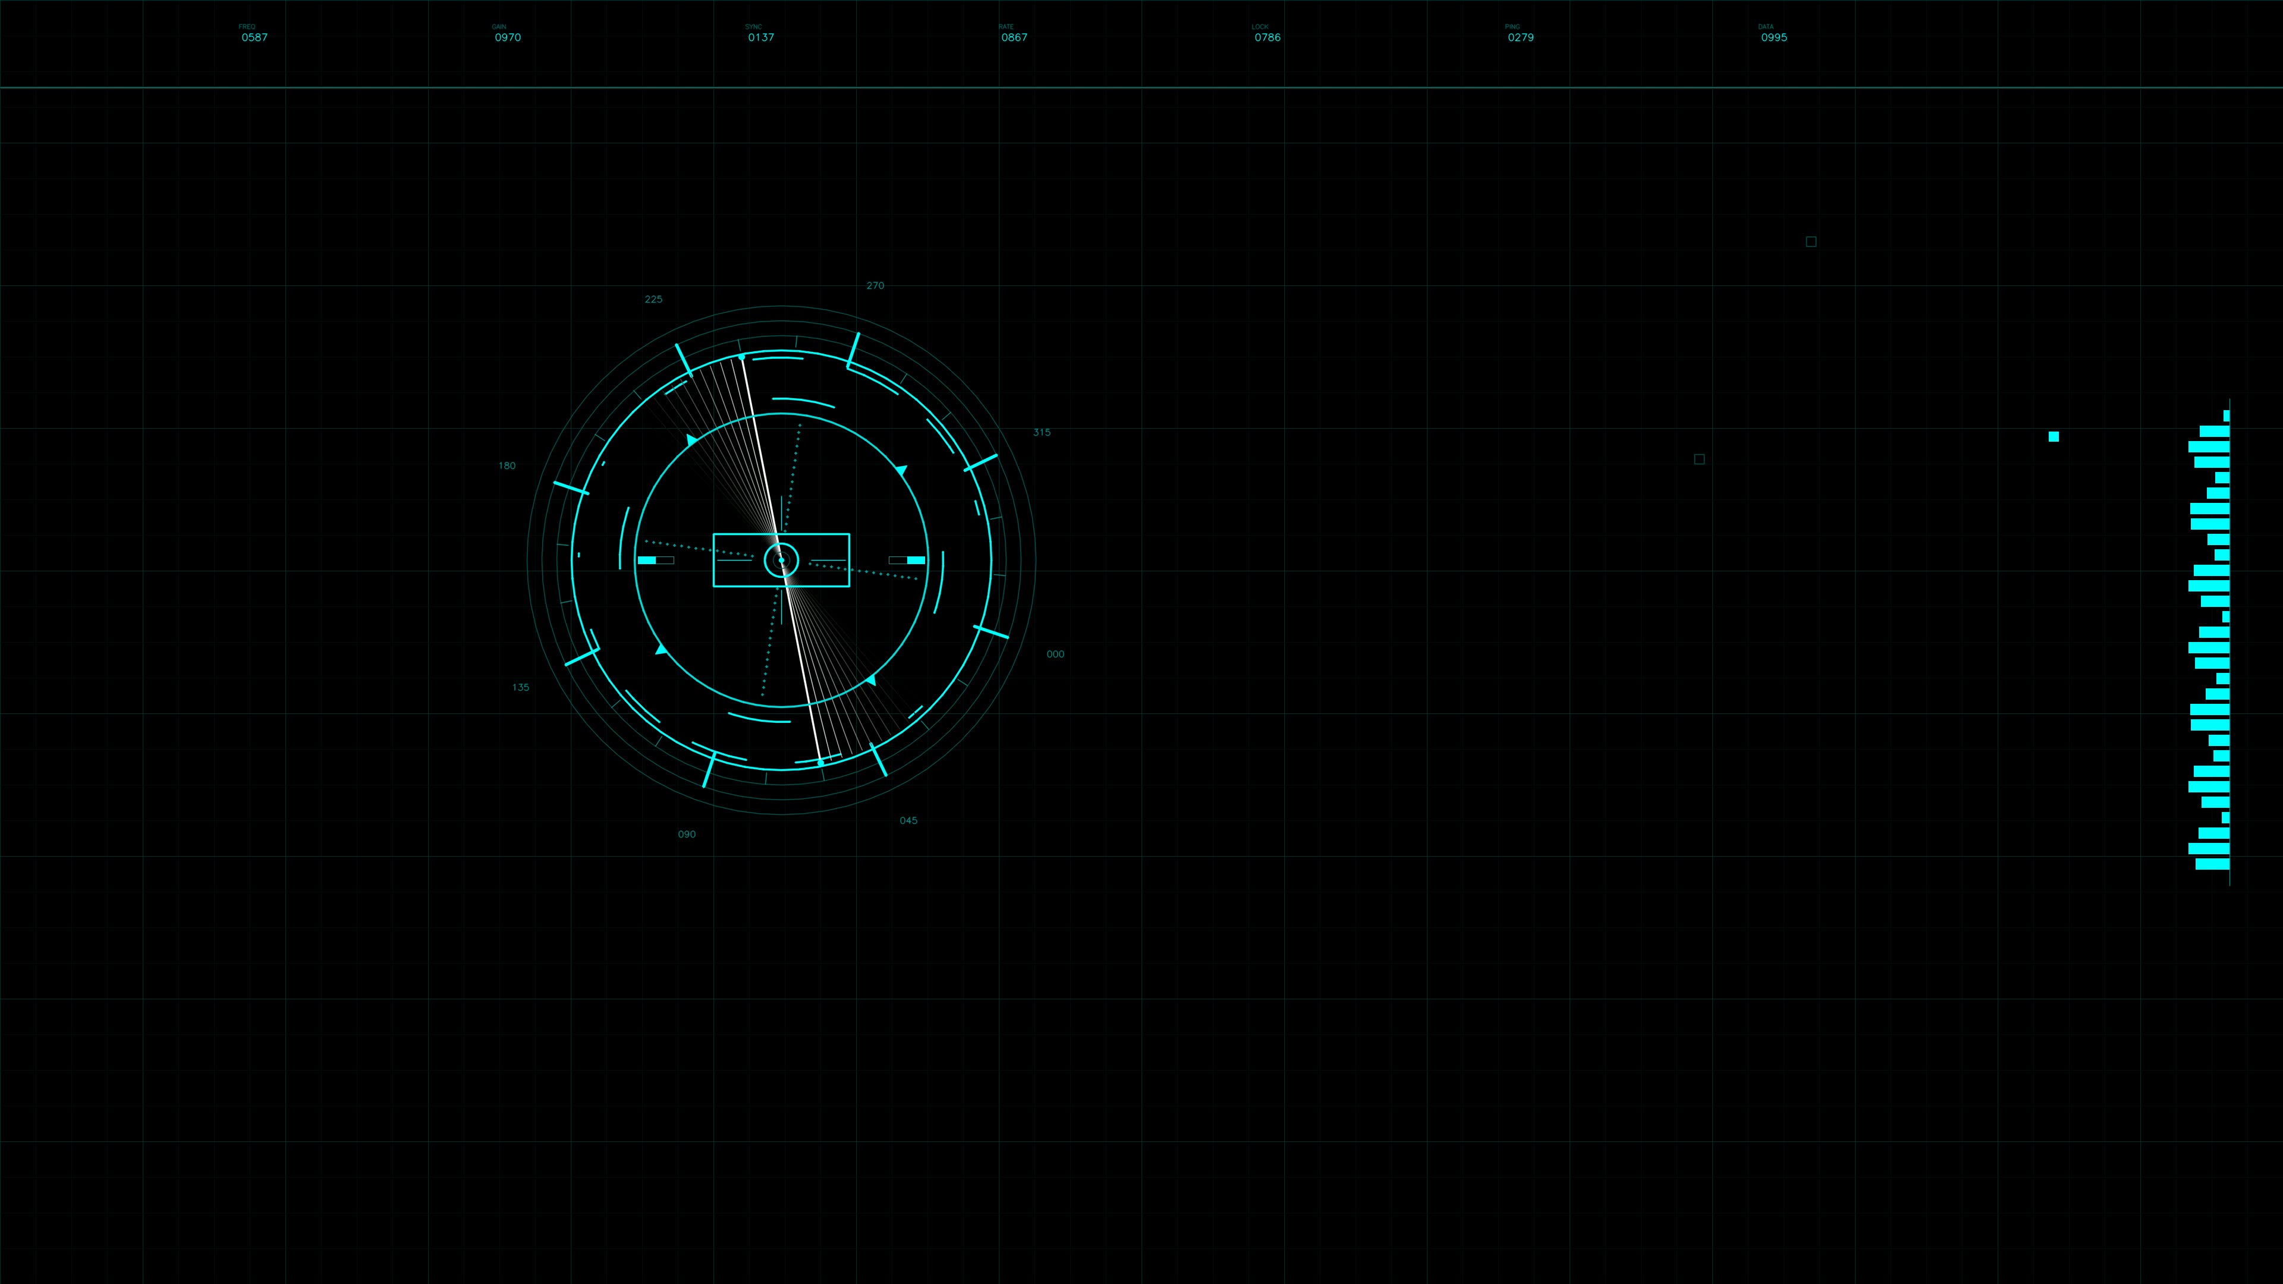Click the 090 bearing label
Image resolution: width=2283 pixels, height=1284 pixels.
tap(687, 834)
